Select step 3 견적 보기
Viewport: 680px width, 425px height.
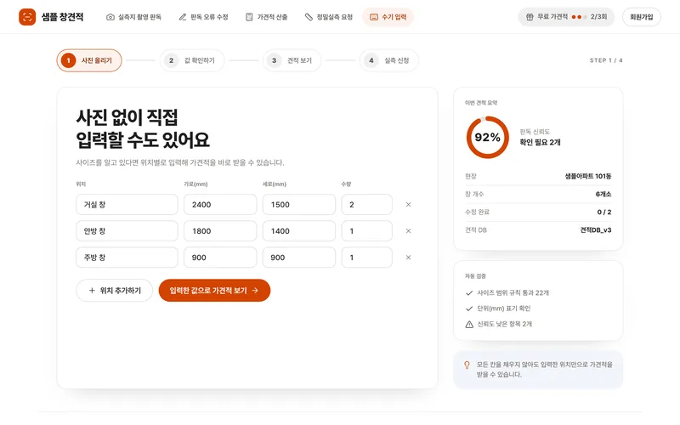coord(292,60)
